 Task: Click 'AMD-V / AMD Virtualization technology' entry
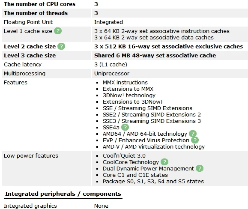tap(154, 147)
